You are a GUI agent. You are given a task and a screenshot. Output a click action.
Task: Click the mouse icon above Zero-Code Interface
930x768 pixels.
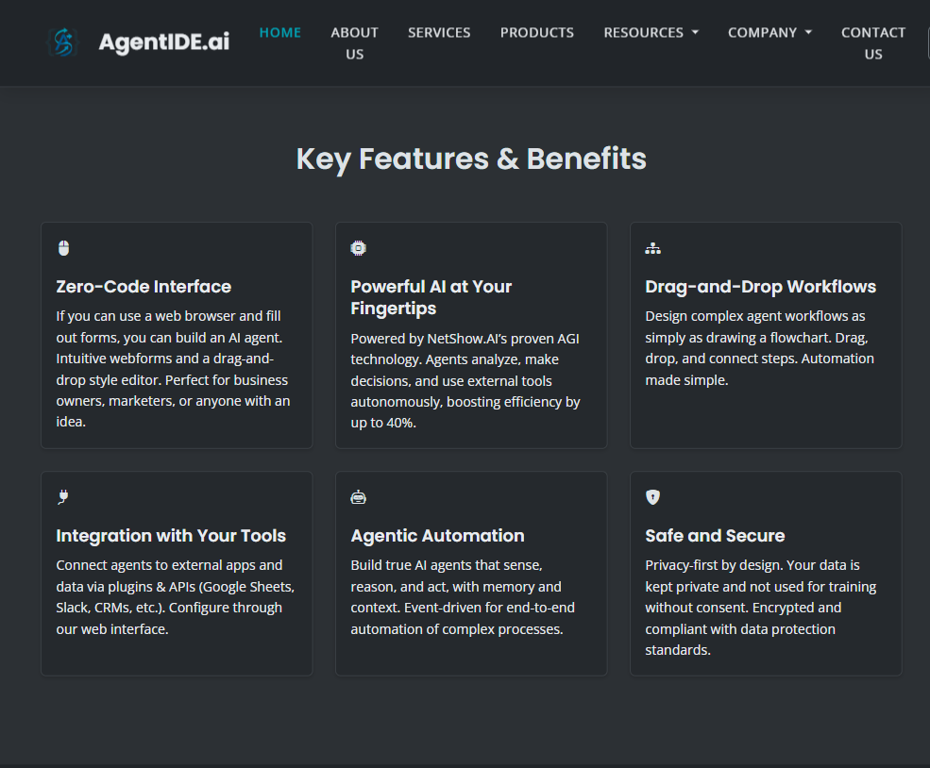tap(63, 248)
